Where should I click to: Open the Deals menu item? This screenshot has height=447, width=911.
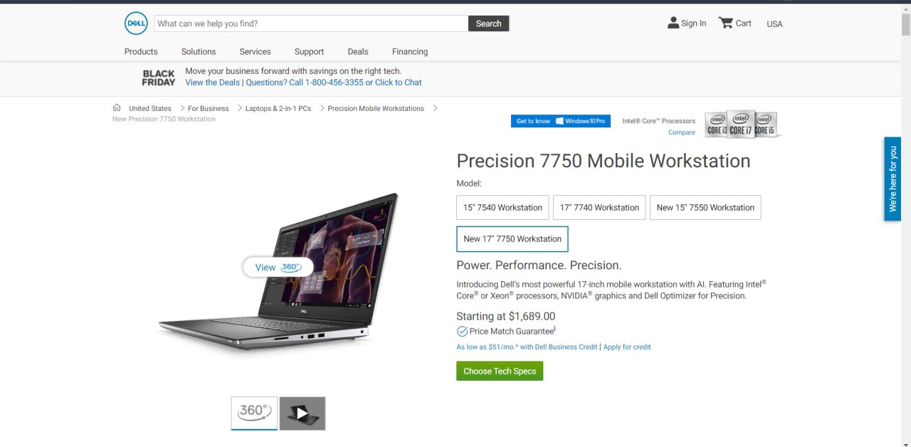click(358, 51)
